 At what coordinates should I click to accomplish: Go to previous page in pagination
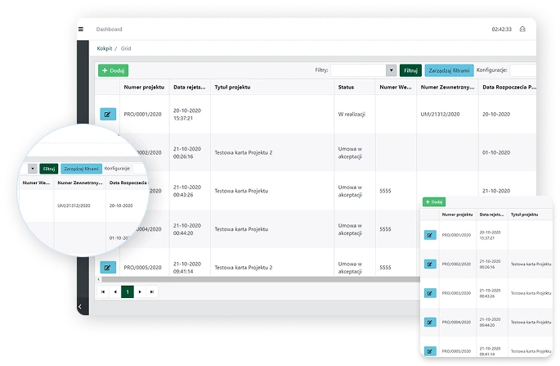point(114,291)
